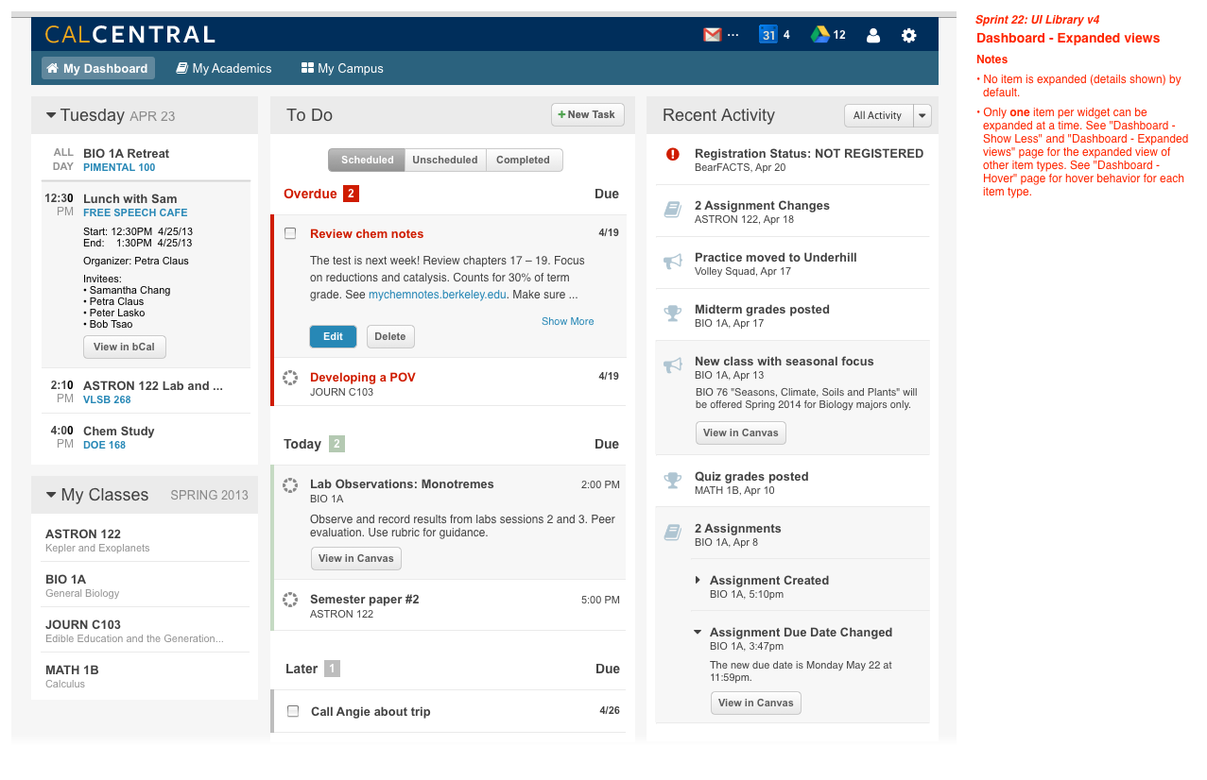Viewport: 1207px width, 780px height.
Task: Open the Google Drive icon
Action: 820,35
